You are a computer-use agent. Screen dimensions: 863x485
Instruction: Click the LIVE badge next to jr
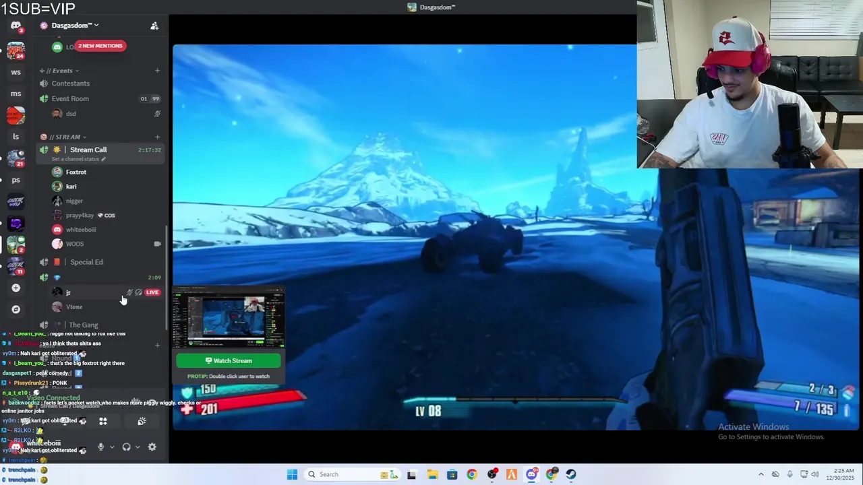click(x=152, y=292)
